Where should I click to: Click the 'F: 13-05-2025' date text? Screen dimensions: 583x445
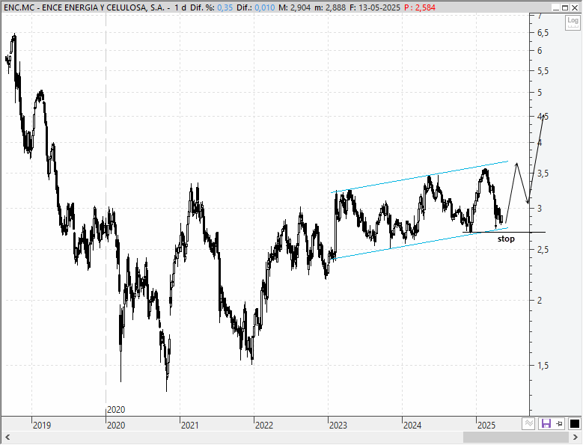pos(375,7)
